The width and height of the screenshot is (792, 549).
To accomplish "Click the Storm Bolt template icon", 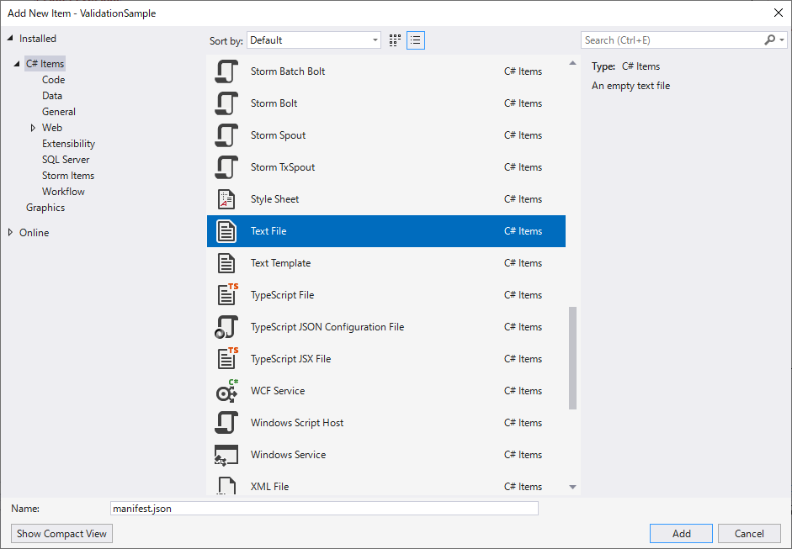I will 226,103.
